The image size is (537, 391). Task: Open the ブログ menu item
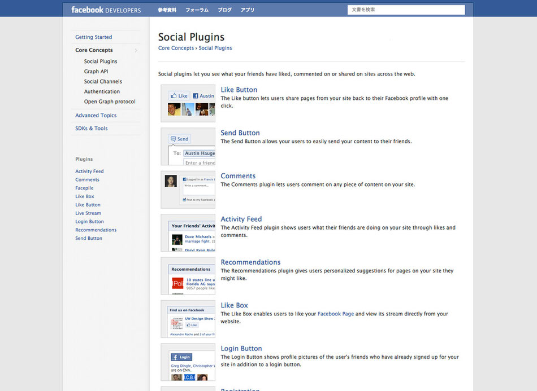point(224,10)
